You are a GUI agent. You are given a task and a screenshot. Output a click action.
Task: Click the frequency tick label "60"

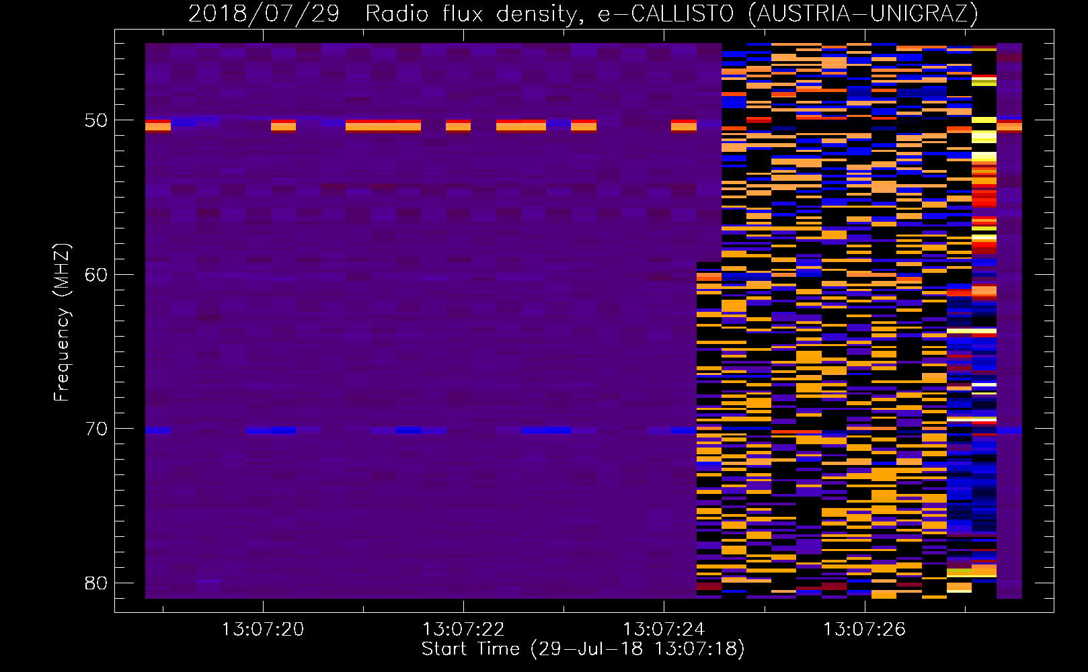[96, 274]
